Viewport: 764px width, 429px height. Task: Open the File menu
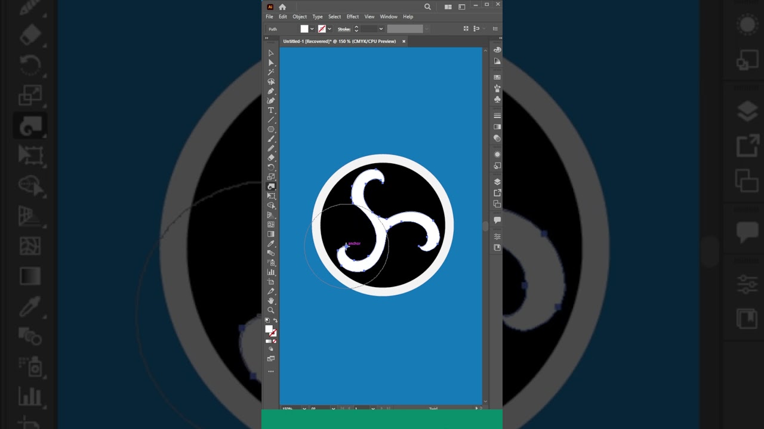[269, 17]
